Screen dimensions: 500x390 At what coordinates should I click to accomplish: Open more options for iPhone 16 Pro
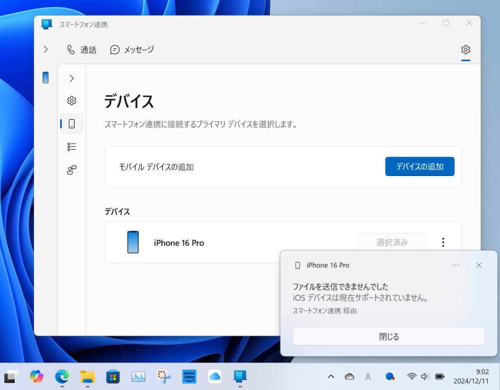443,242
